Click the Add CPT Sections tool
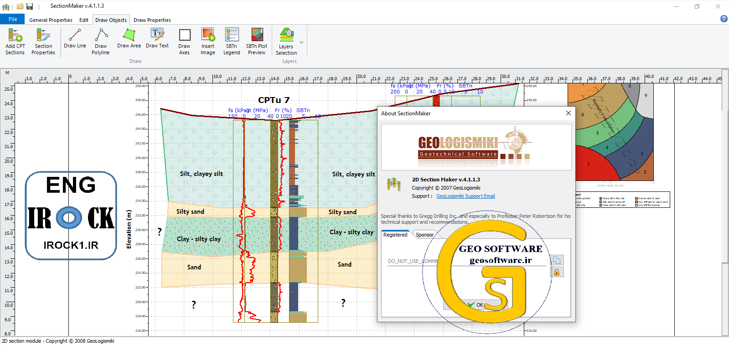Screen dimensions: 729x345 pos(15,41)
